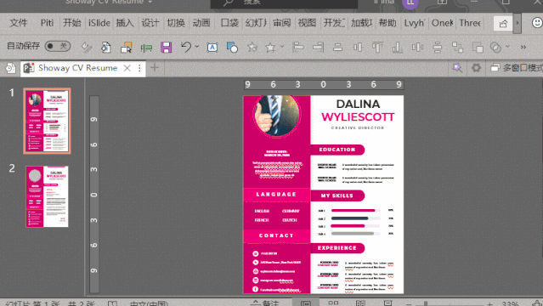Screen dimensions: 543x306
Task: Open the three-dot menu on document tab
Action: click(139, 68)
